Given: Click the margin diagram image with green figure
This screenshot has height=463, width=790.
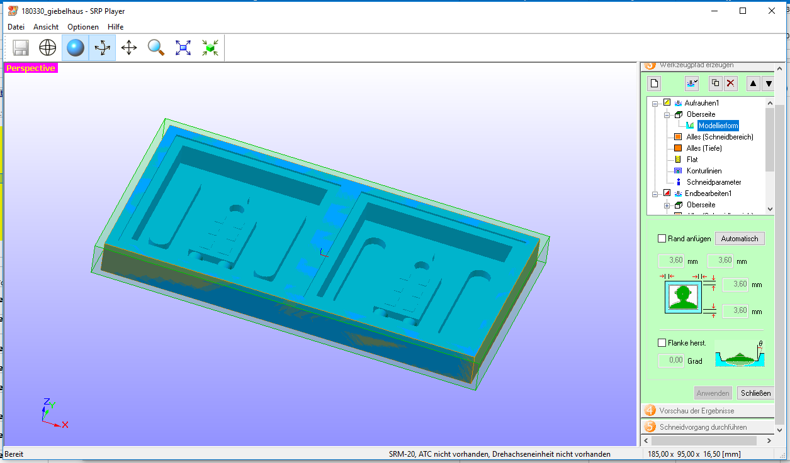Looking at the screenshot, I should pyautogui.click(x=684, y=297).
